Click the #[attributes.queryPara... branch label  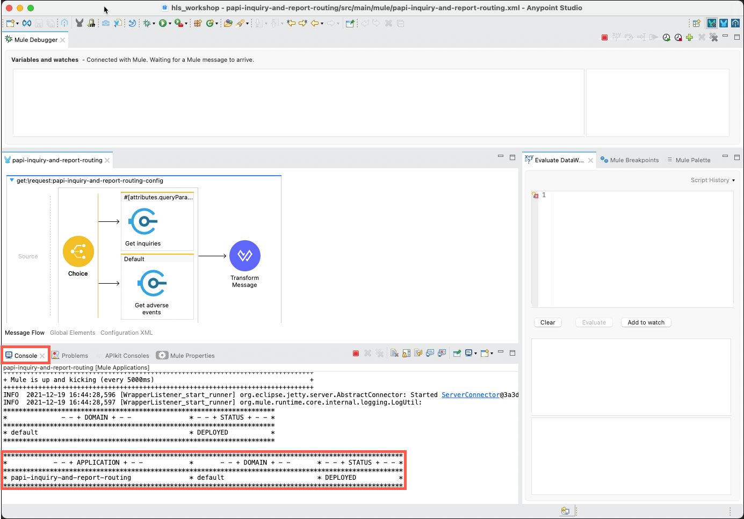point(158,197)
